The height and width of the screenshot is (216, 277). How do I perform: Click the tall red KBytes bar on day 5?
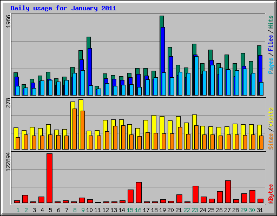click(x=50, y=178)
